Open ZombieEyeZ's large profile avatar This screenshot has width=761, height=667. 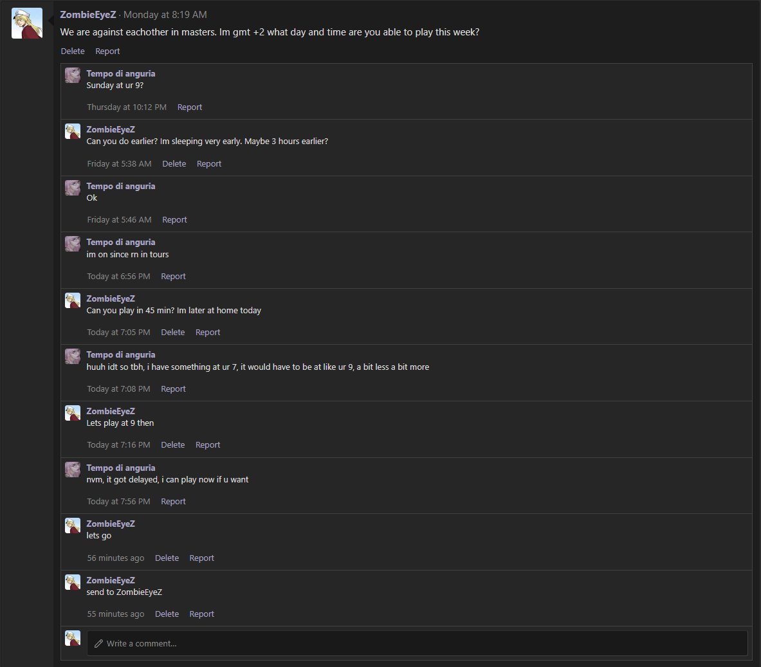click(26, 23)
